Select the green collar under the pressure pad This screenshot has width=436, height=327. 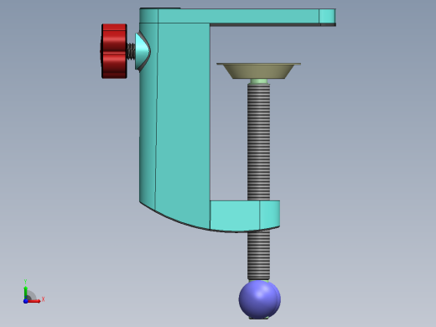[259, 81]
